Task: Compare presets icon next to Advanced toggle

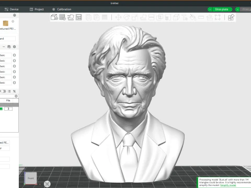Action: coord(15,91)
